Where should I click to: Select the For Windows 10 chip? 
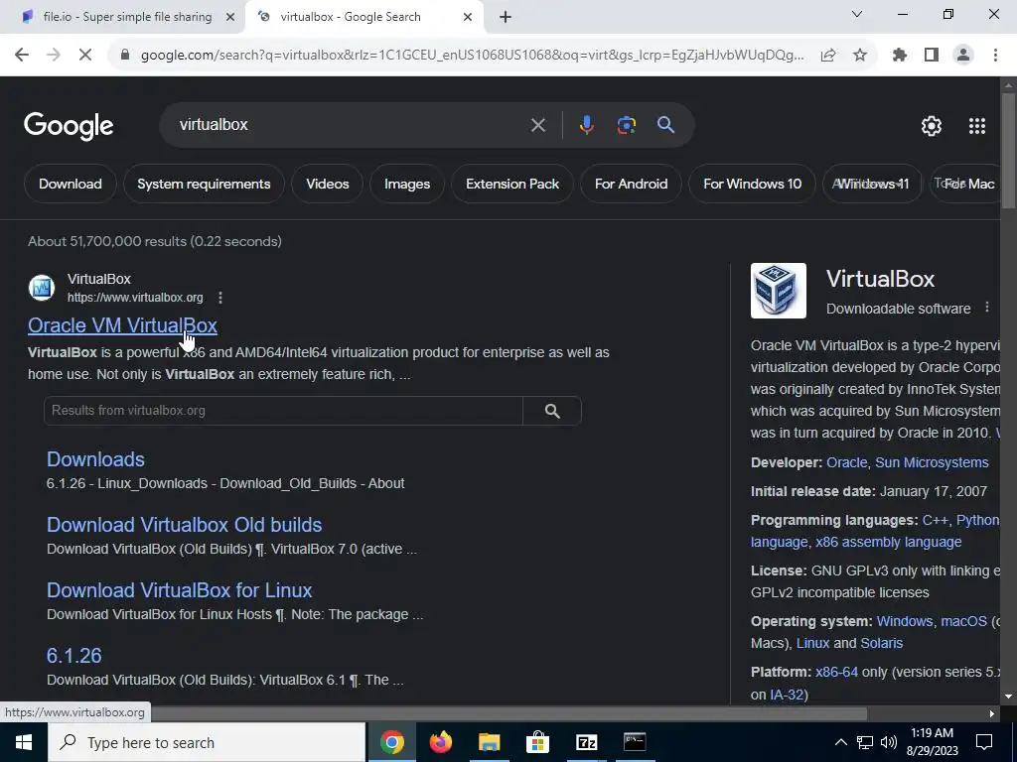tap(753, 184)
